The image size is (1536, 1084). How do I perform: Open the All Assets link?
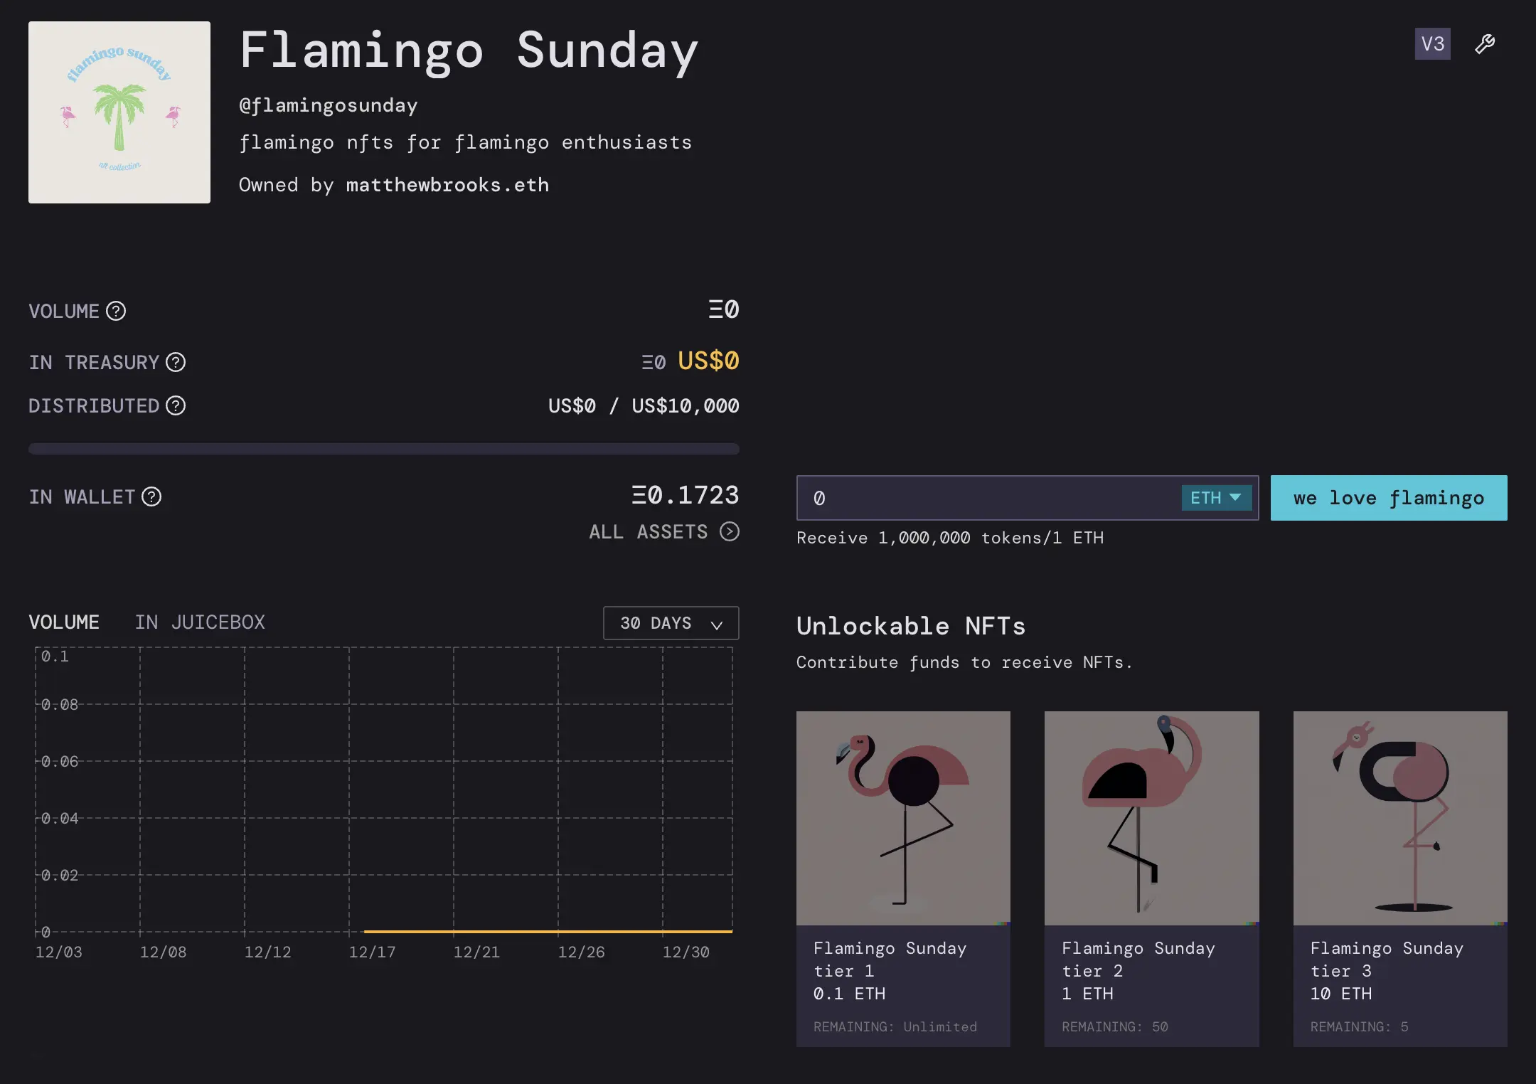click(x=649, y=532)
